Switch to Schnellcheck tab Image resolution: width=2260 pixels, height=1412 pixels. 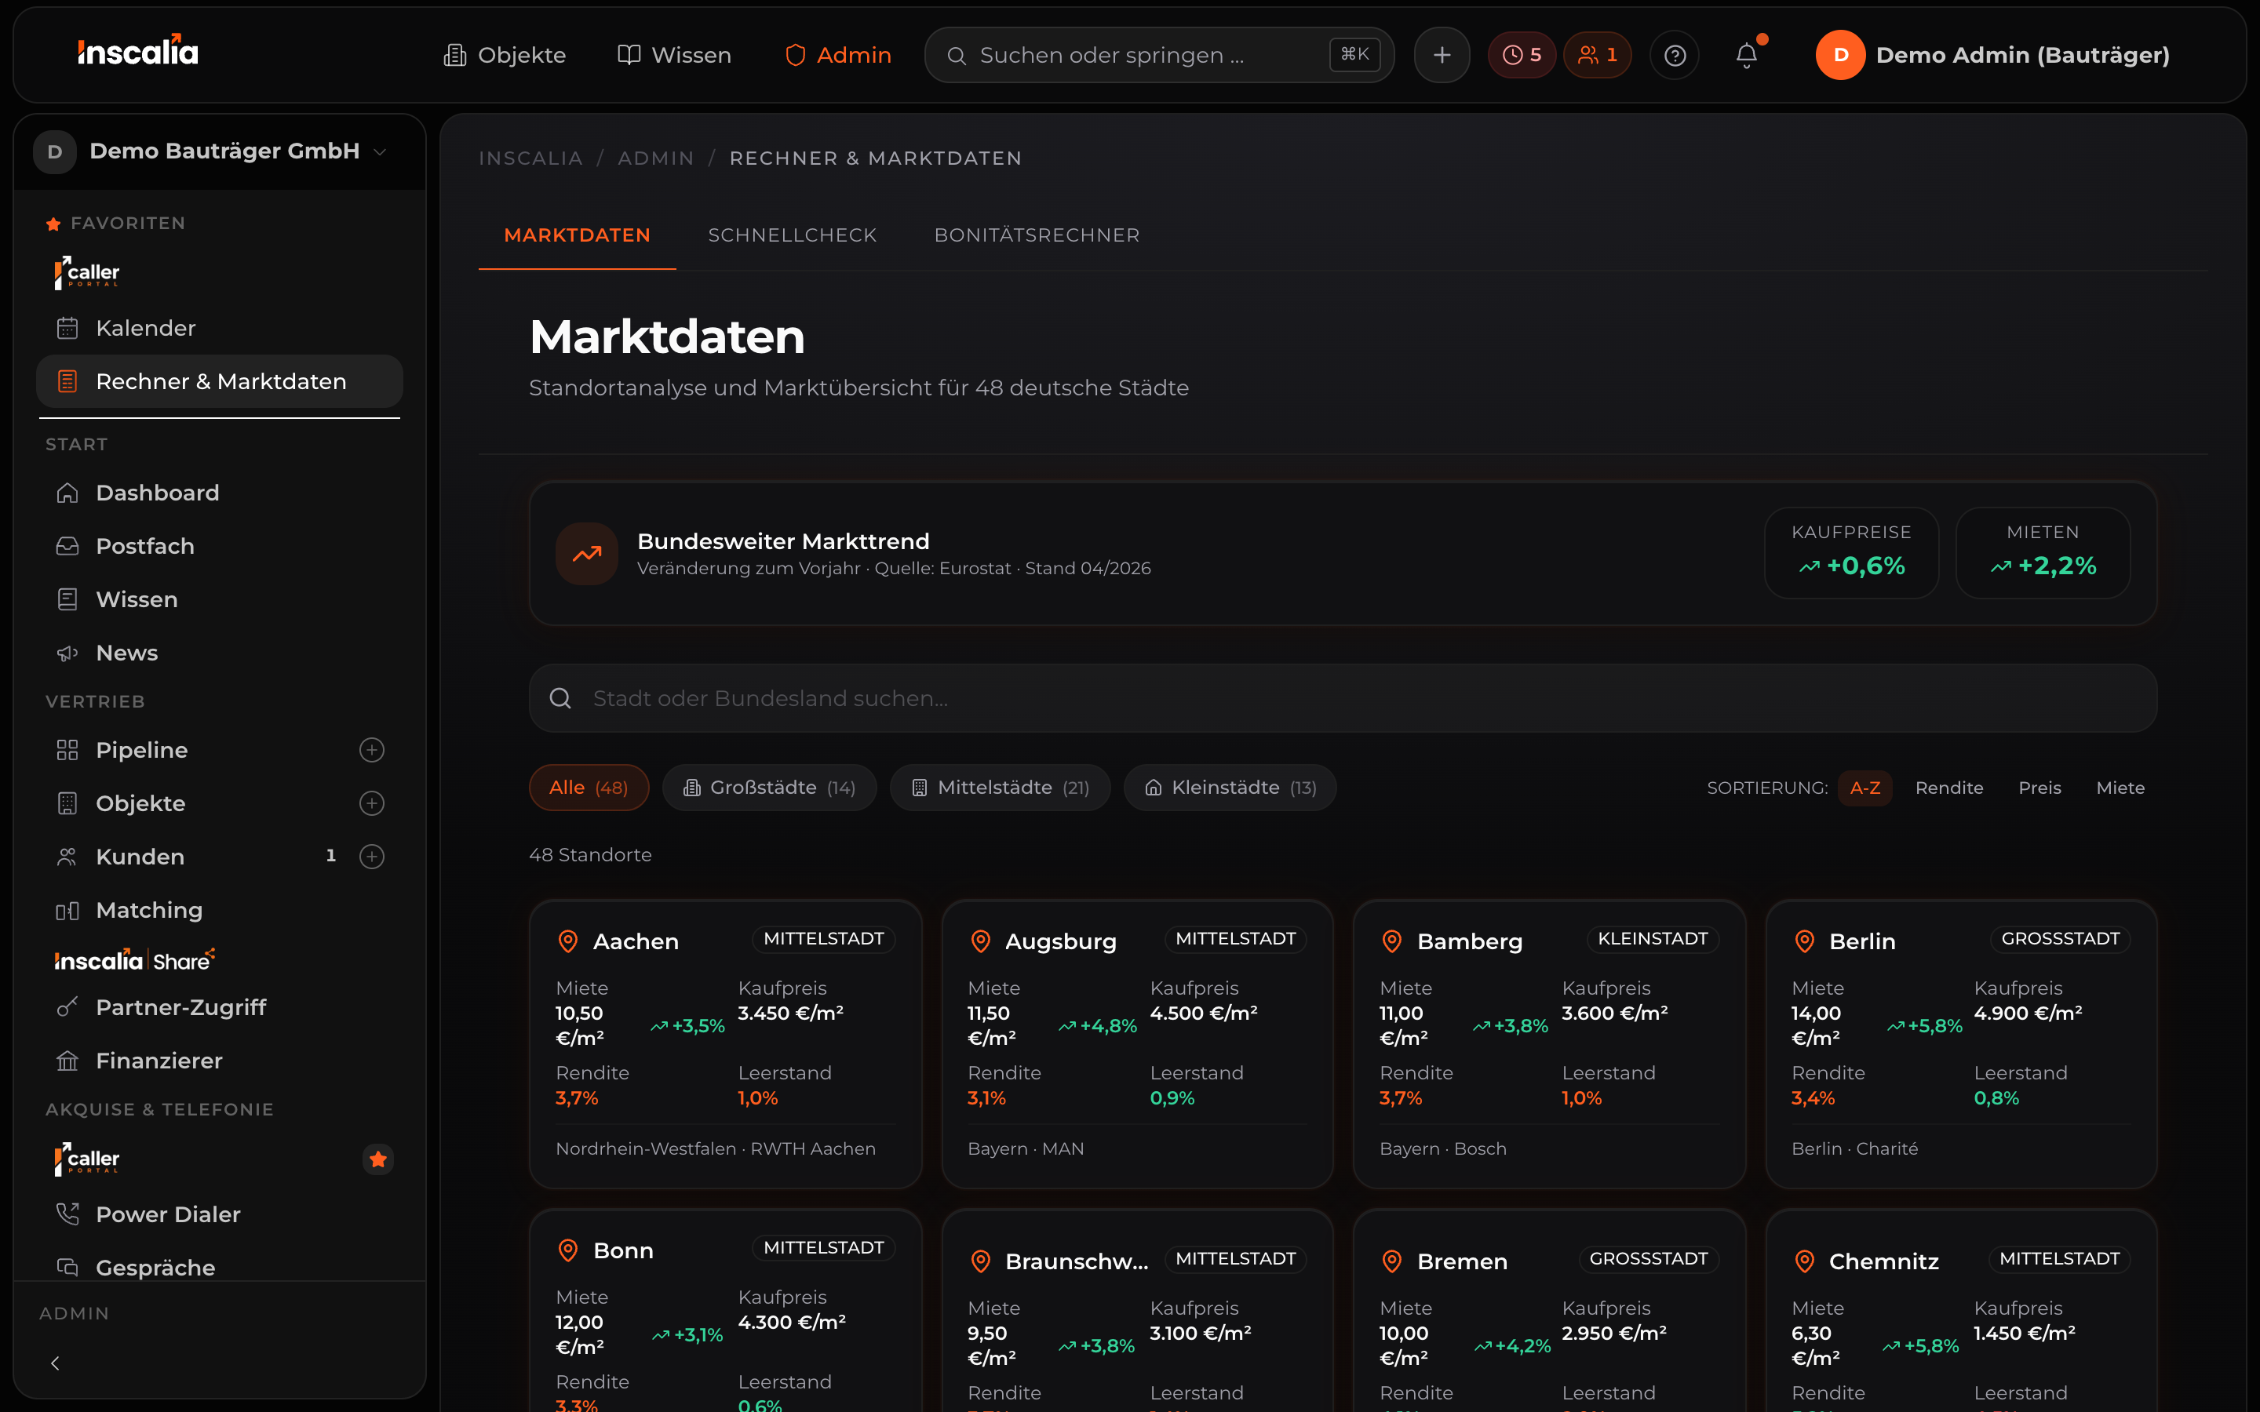click(792, 235)
